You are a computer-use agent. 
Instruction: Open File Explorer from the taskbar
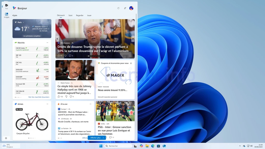147,146
